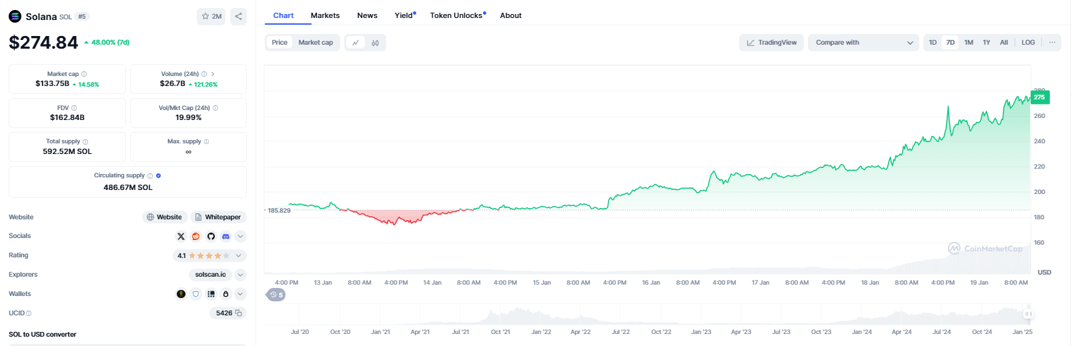Image resolution: width=1072 pixels, height=346 pixels.
Task: Toggle LOG scale on chart
Action: 1028,43
